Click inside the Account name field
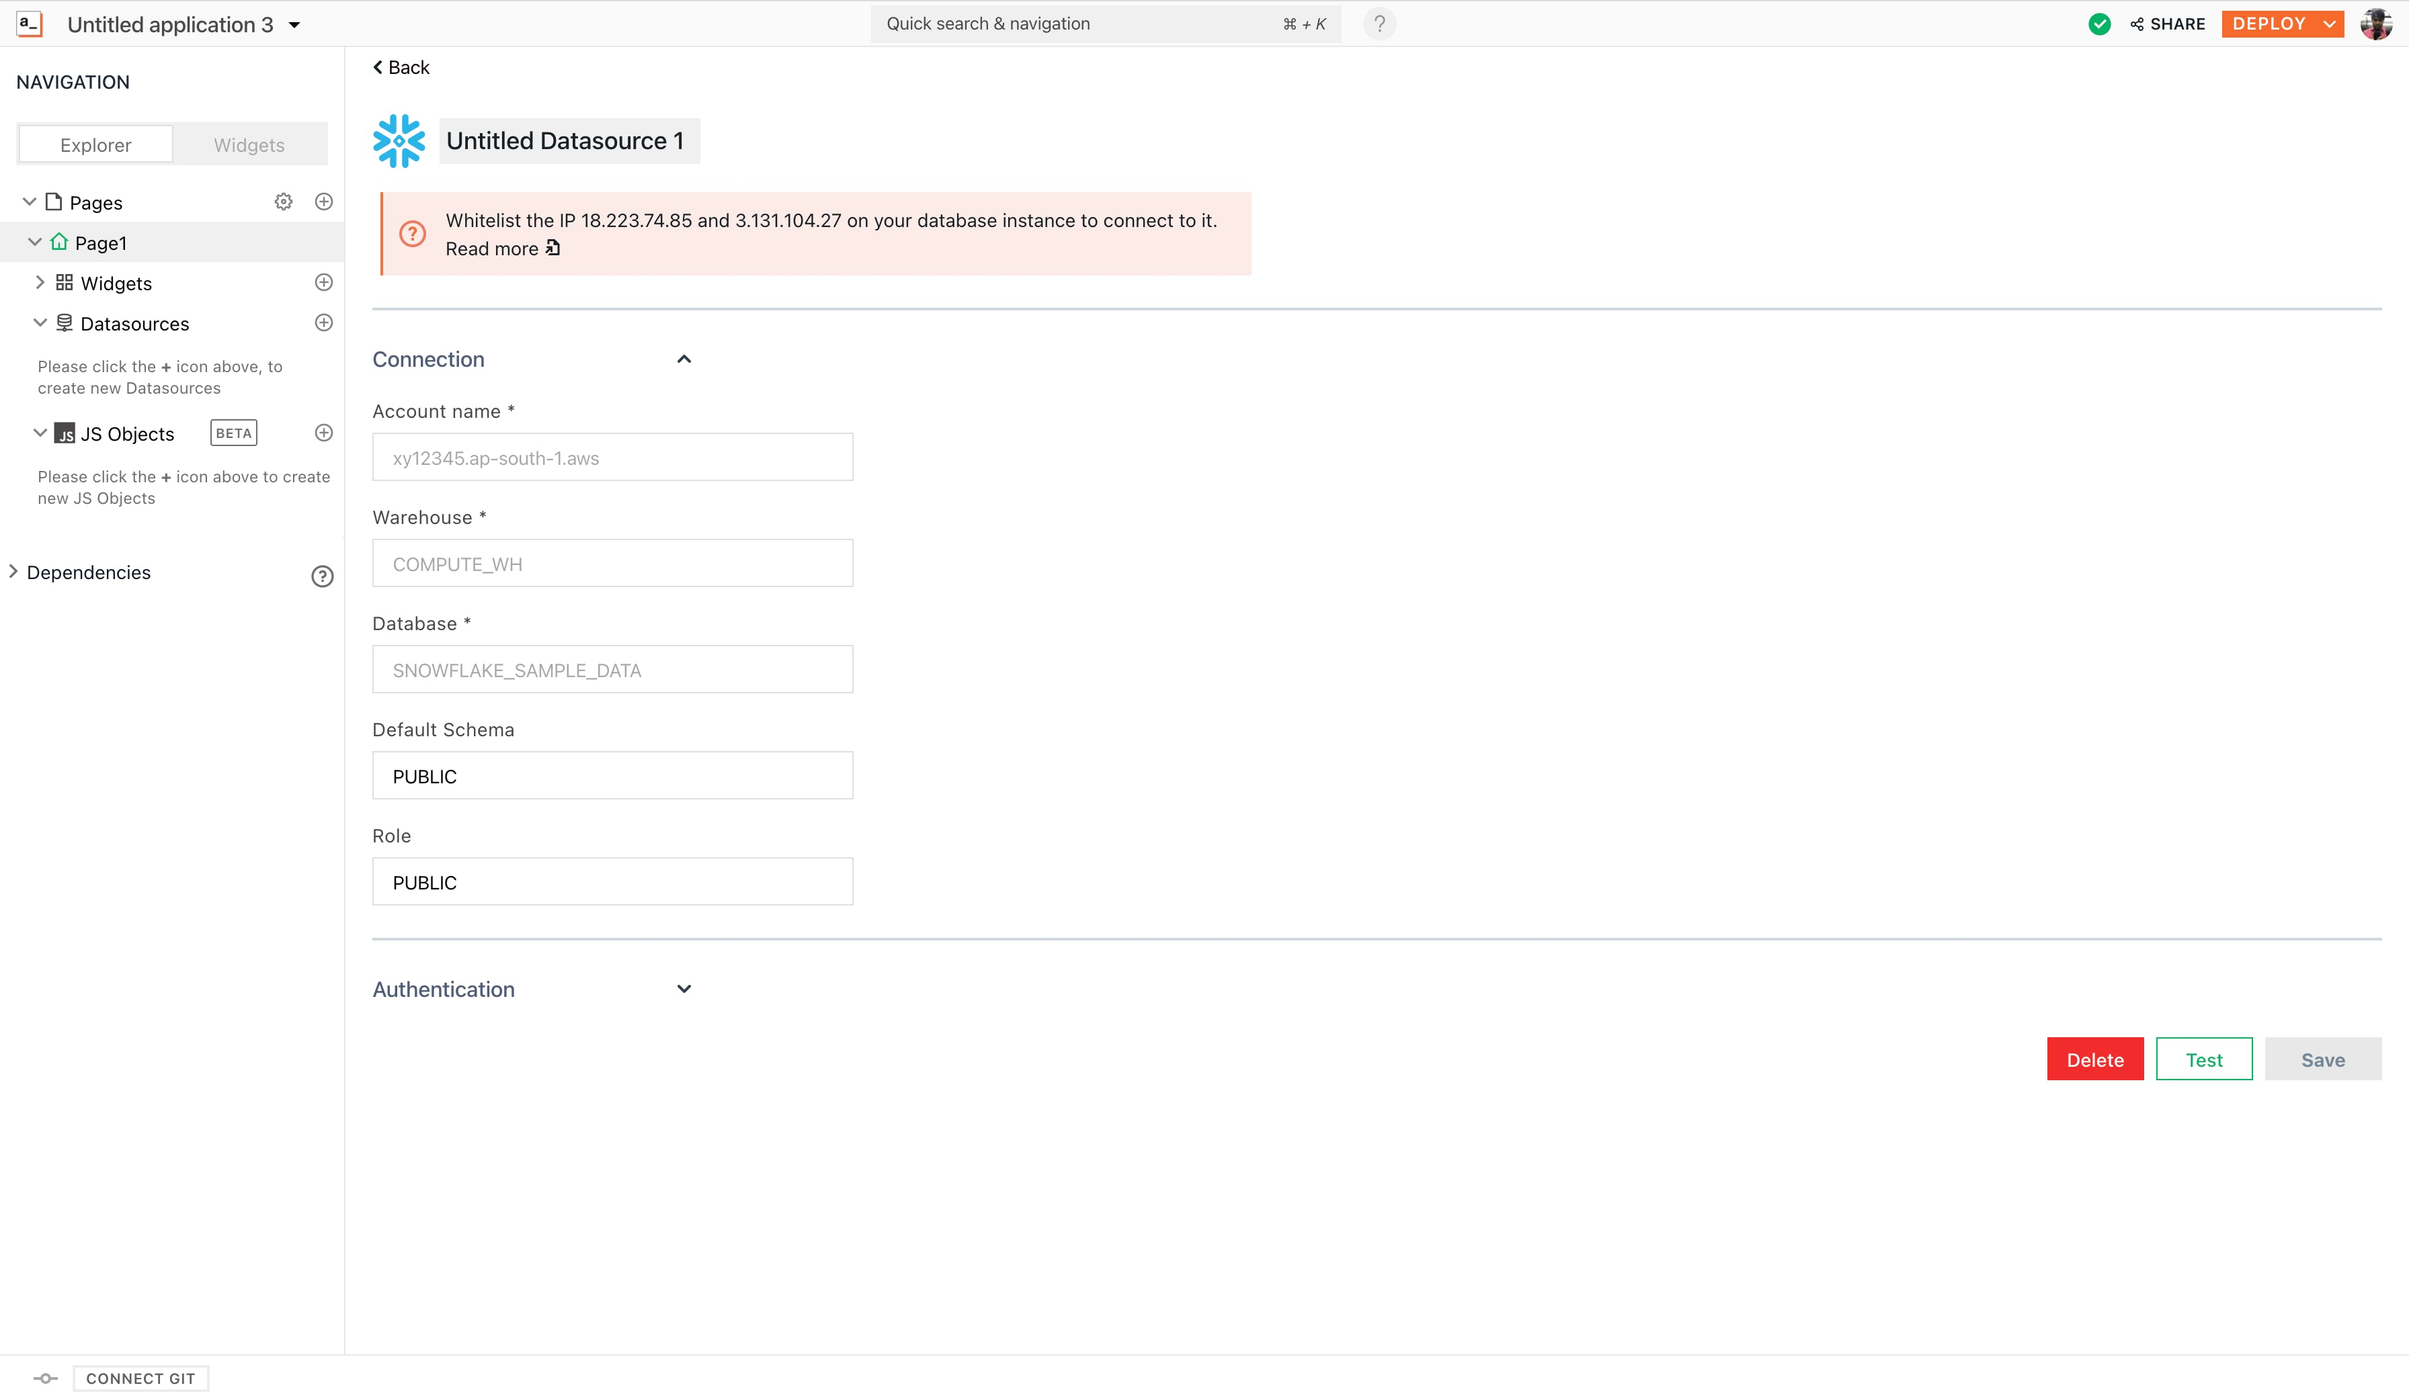Screen dimensions: 2409x1400 pos(612,457)
